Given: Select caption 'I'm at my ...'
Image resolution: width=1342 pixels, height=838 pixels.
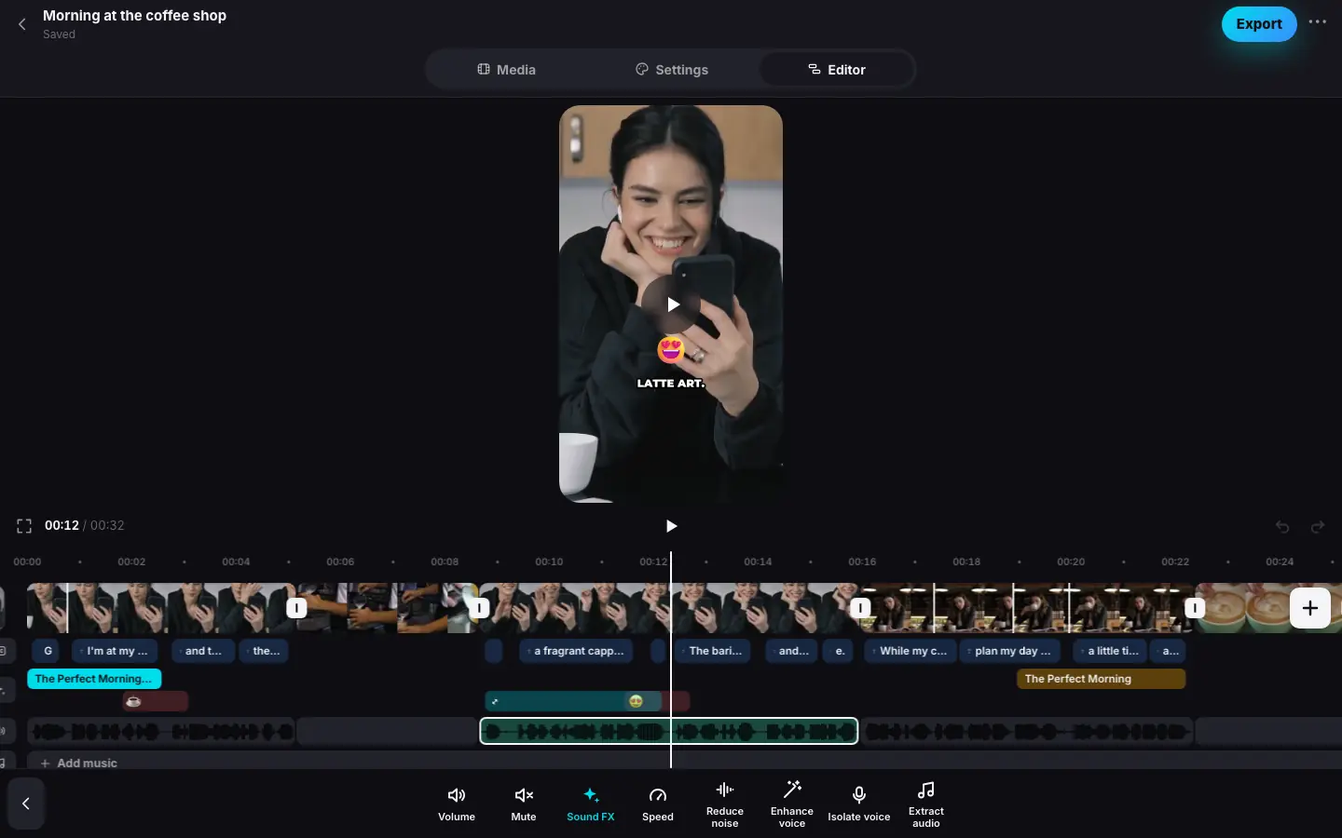Looking at the screenshot, I should coord(116,651).
